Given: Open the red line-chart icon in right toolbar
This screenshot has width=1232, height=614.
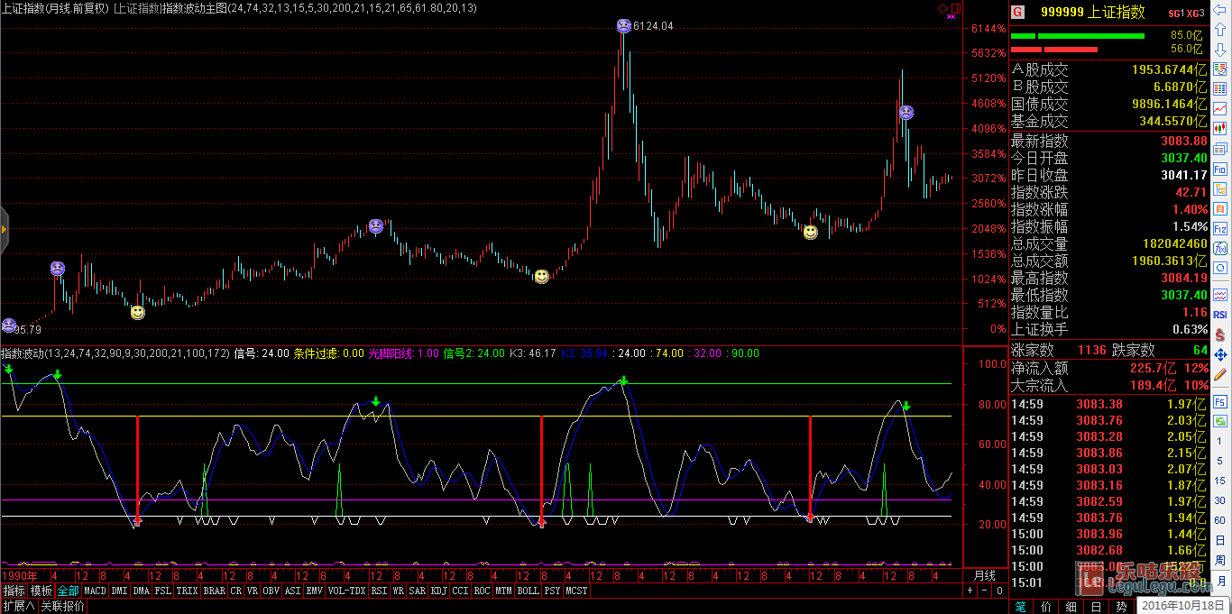Looking at the screenshot, I should (x=1220, y=109).
